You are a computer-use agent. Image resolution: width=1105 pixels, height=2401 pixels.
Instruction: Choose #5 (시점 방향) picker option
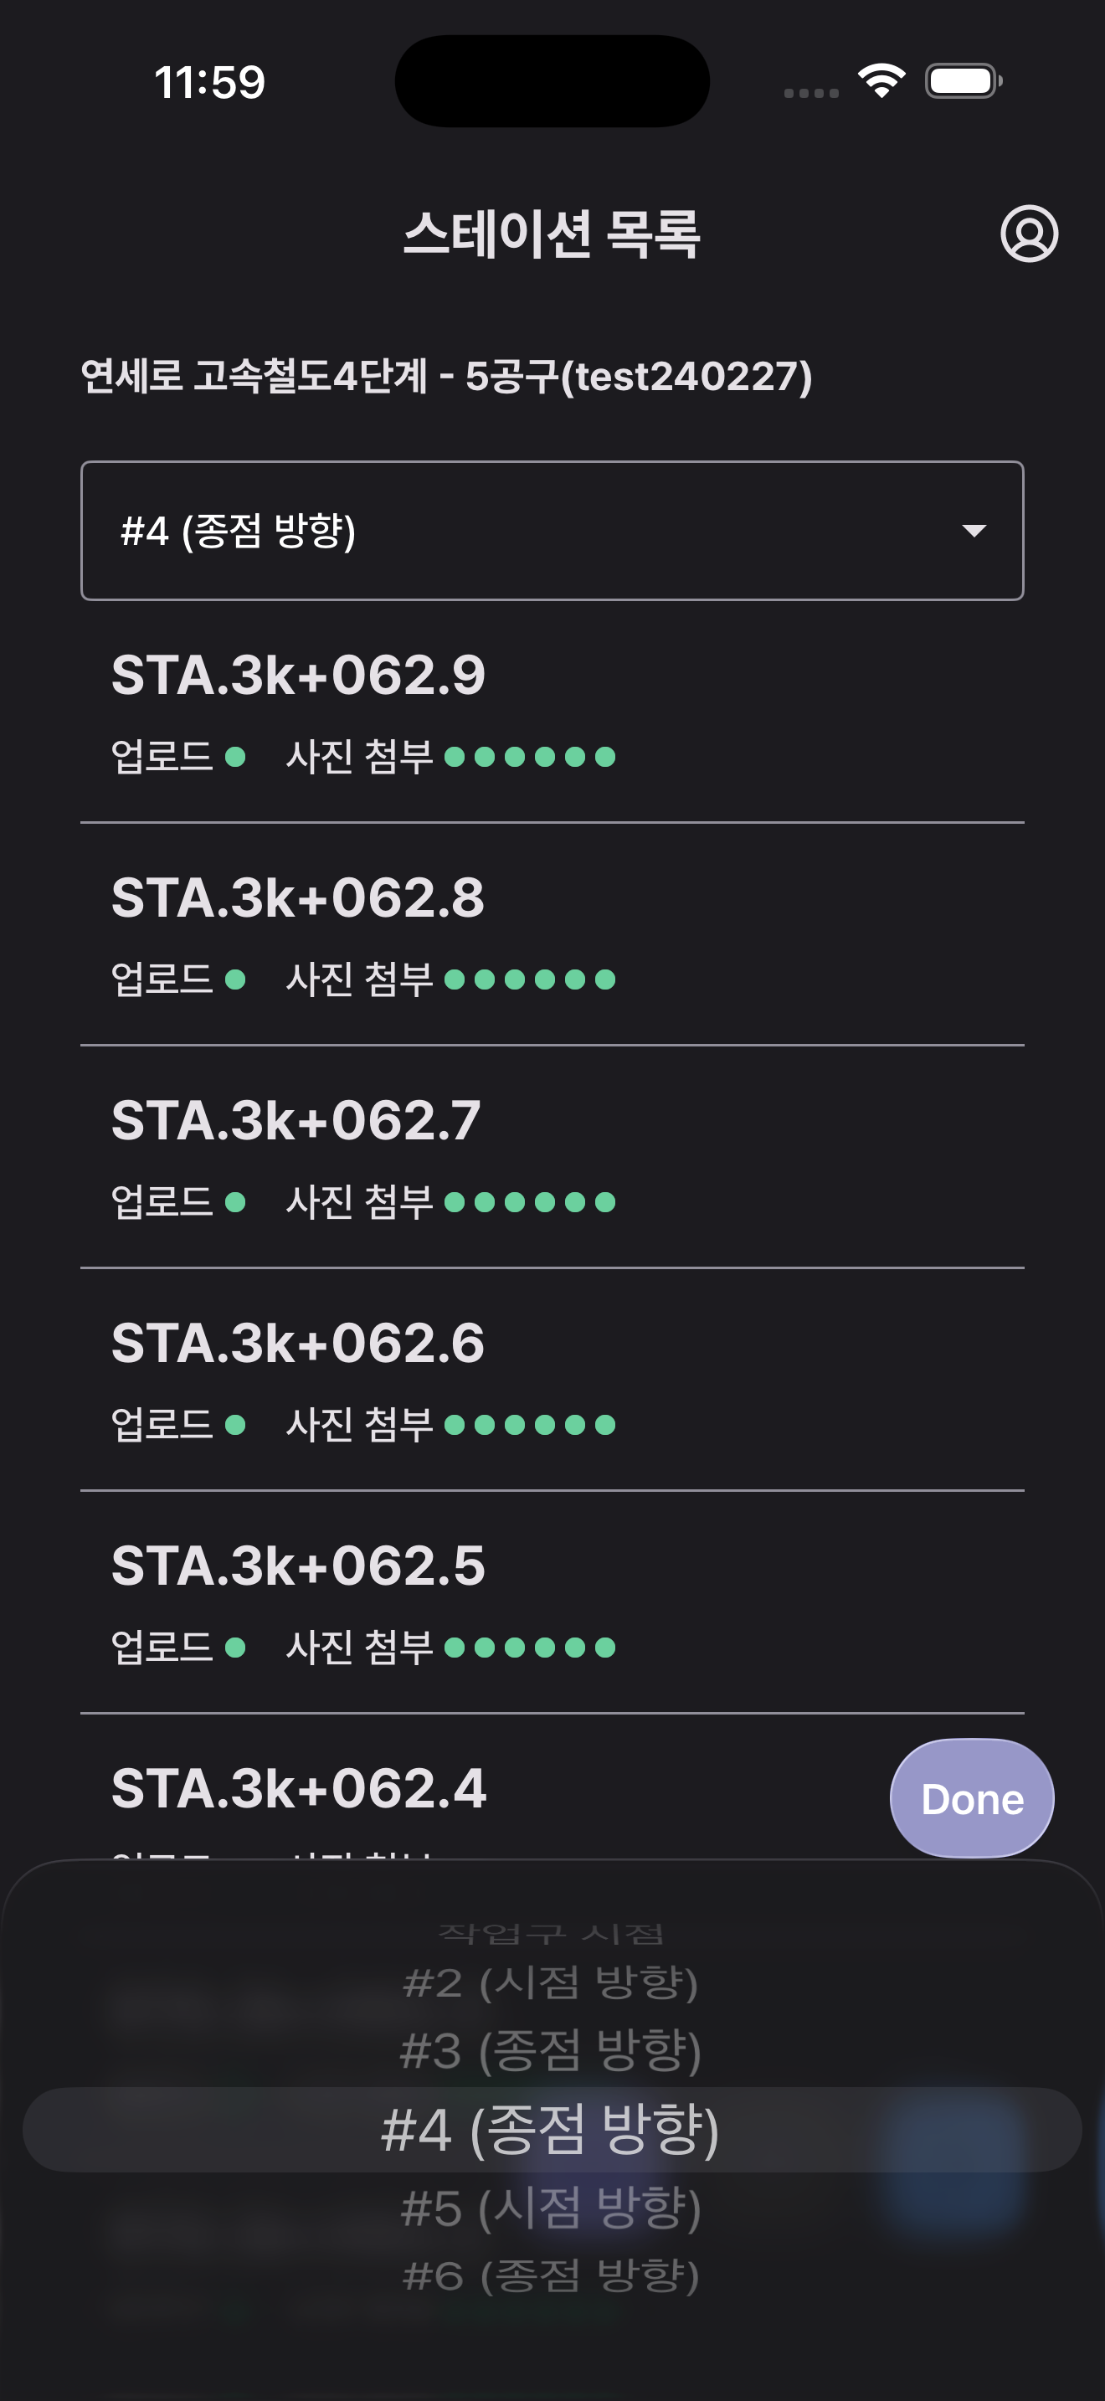pos(552,2208)
